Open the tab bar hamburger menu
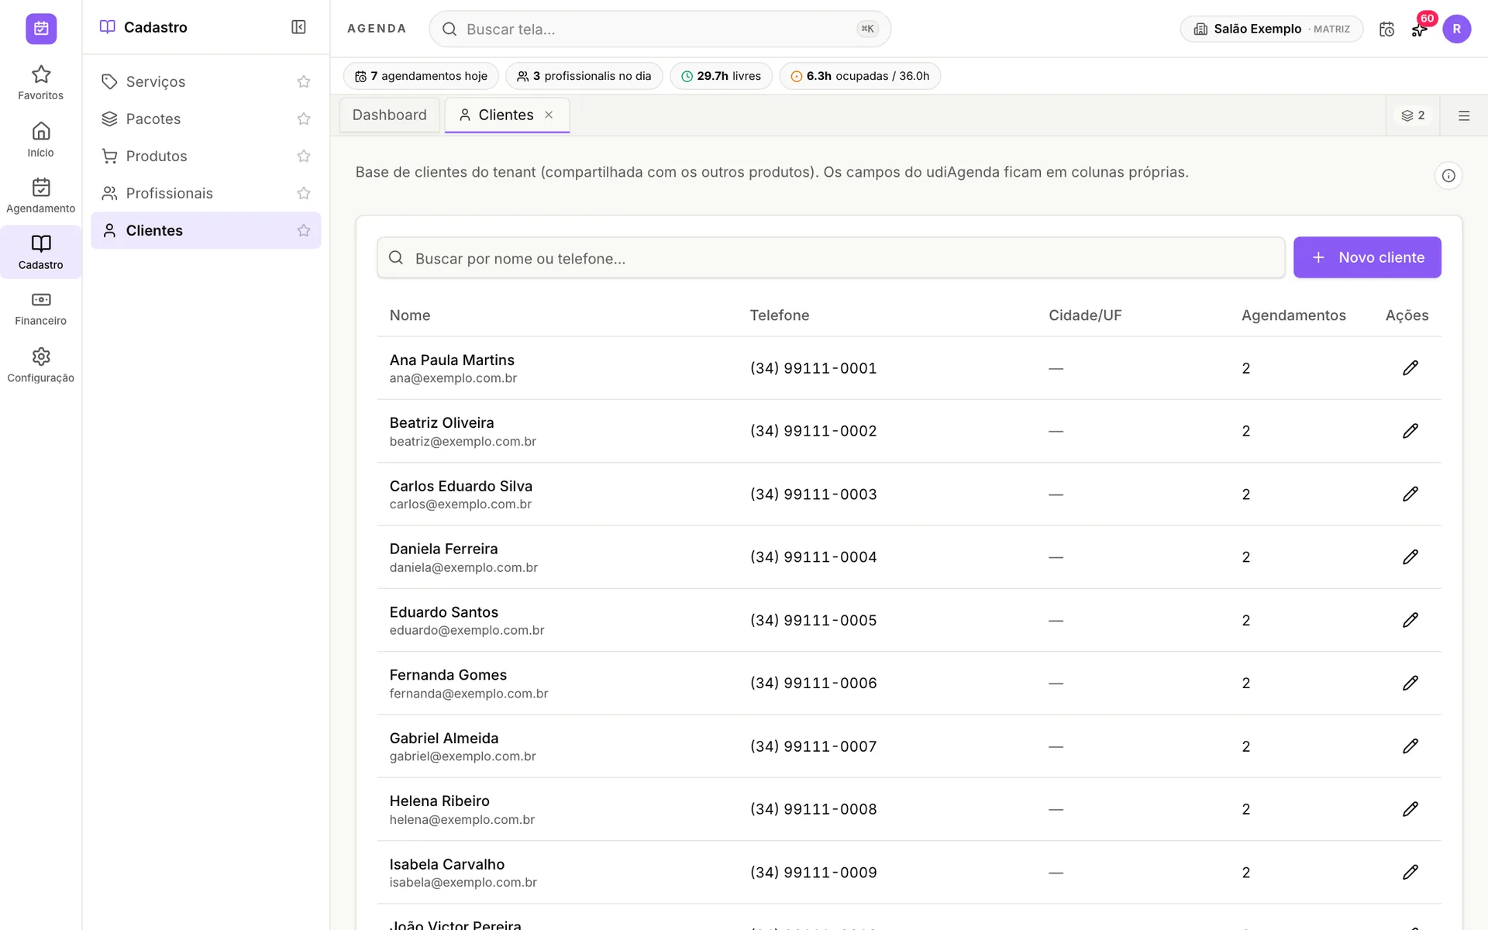Screen dimensions: 1488x930 [1463, 115]
